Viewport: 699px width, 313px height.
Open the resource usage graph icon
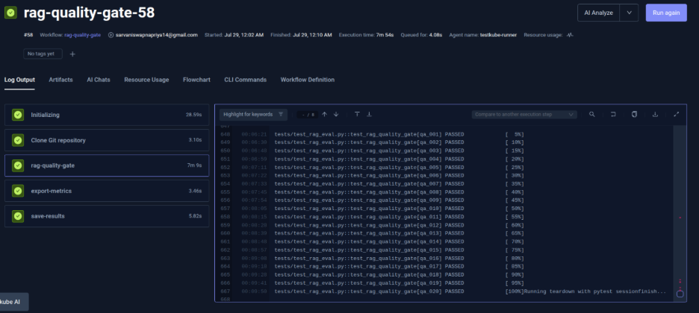click(570, 35)
